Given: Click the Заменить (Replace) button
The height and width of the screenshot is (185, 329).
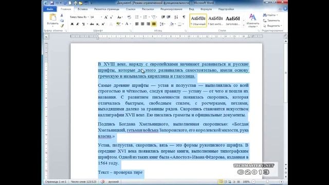Looking at the screenshot, I should [271, 21].
